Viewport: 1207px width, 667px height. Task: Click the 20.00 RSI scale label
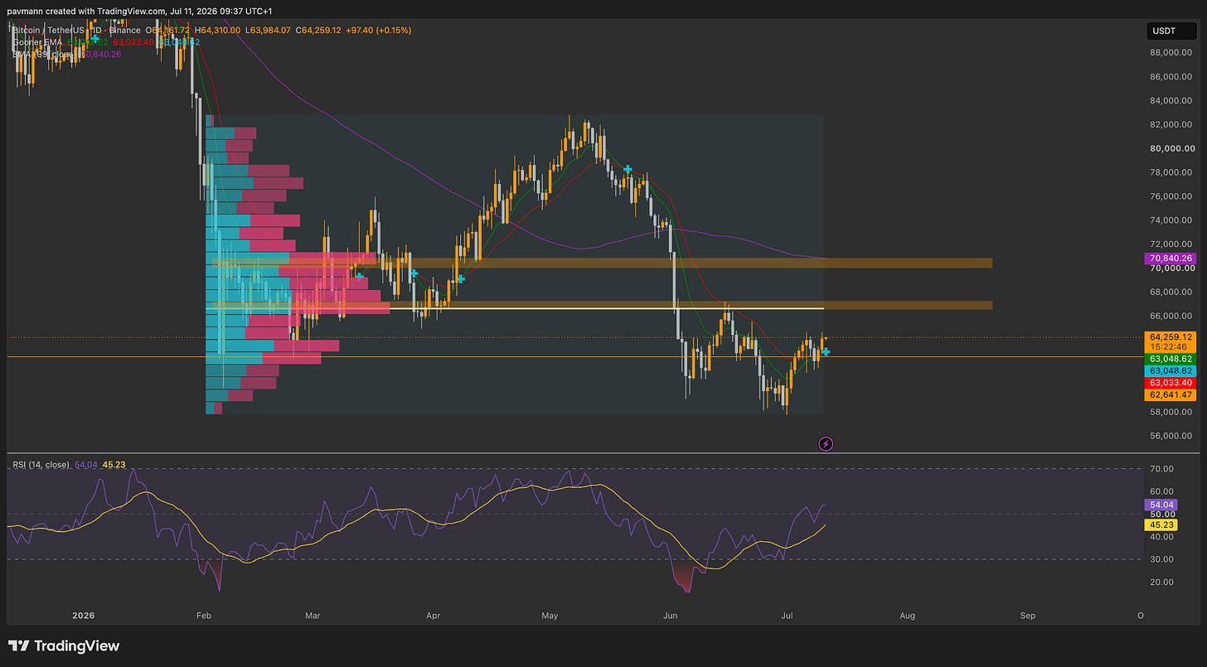click(x=1162, y=582)
